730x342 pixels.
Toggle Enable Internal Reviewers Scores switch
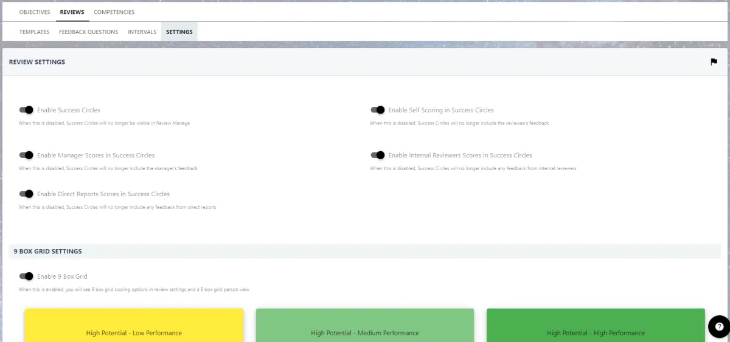coord(378,155)
